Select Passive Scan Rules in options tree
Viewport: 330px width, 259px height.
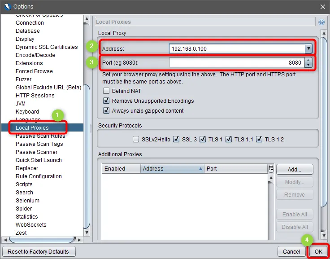pyautogui.click(x=40, y=136)
